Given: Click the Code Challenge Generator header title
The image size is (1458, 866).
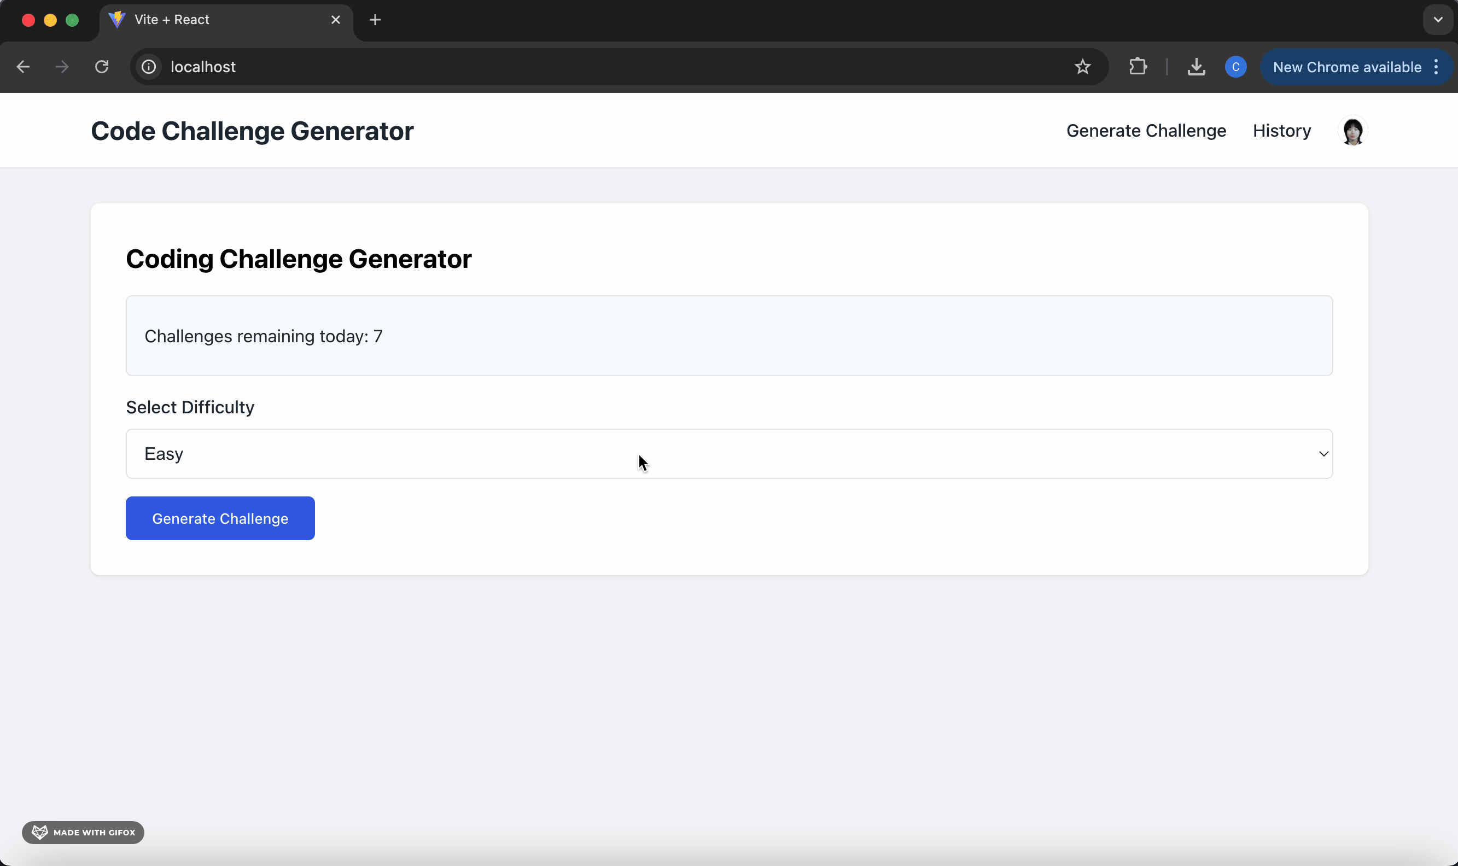Looking at the screenshot, I should (252, 131).
